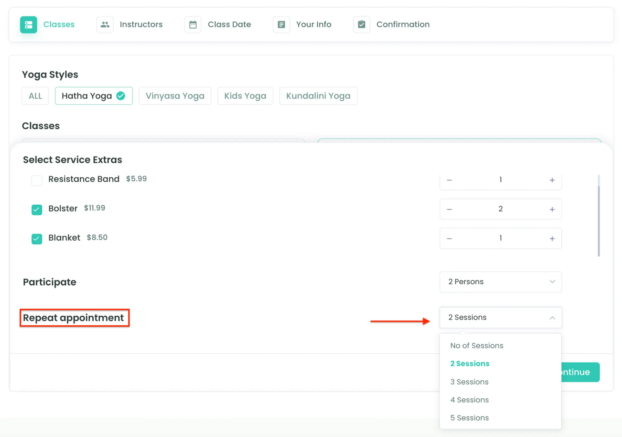Select the Kundalini Yoga style tab
The width and height of the screenshot is (622, 437).
318,96
